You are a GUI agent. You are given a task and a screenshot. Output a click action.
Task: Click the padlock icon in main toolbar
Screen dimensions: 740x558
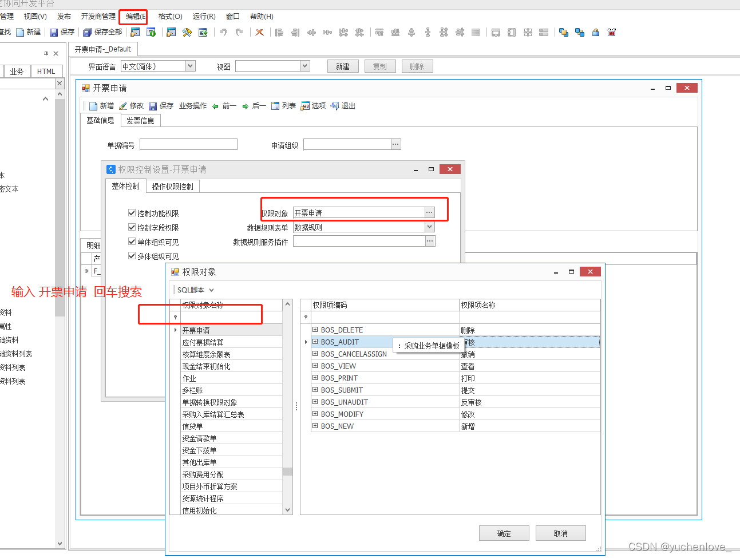point(596,33)
